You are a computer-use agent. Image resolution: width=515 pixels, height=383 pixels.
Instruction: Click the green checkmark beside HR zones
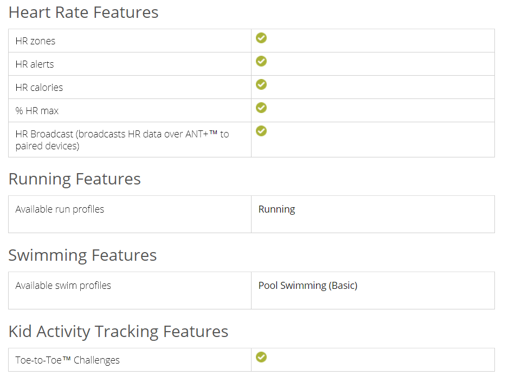(x=261, y=38)
